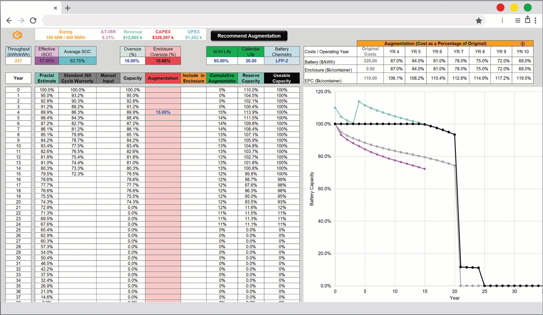Screen dimensions: 543x315
Task: Click the browser forward arrow
Action: pos(21,20)
